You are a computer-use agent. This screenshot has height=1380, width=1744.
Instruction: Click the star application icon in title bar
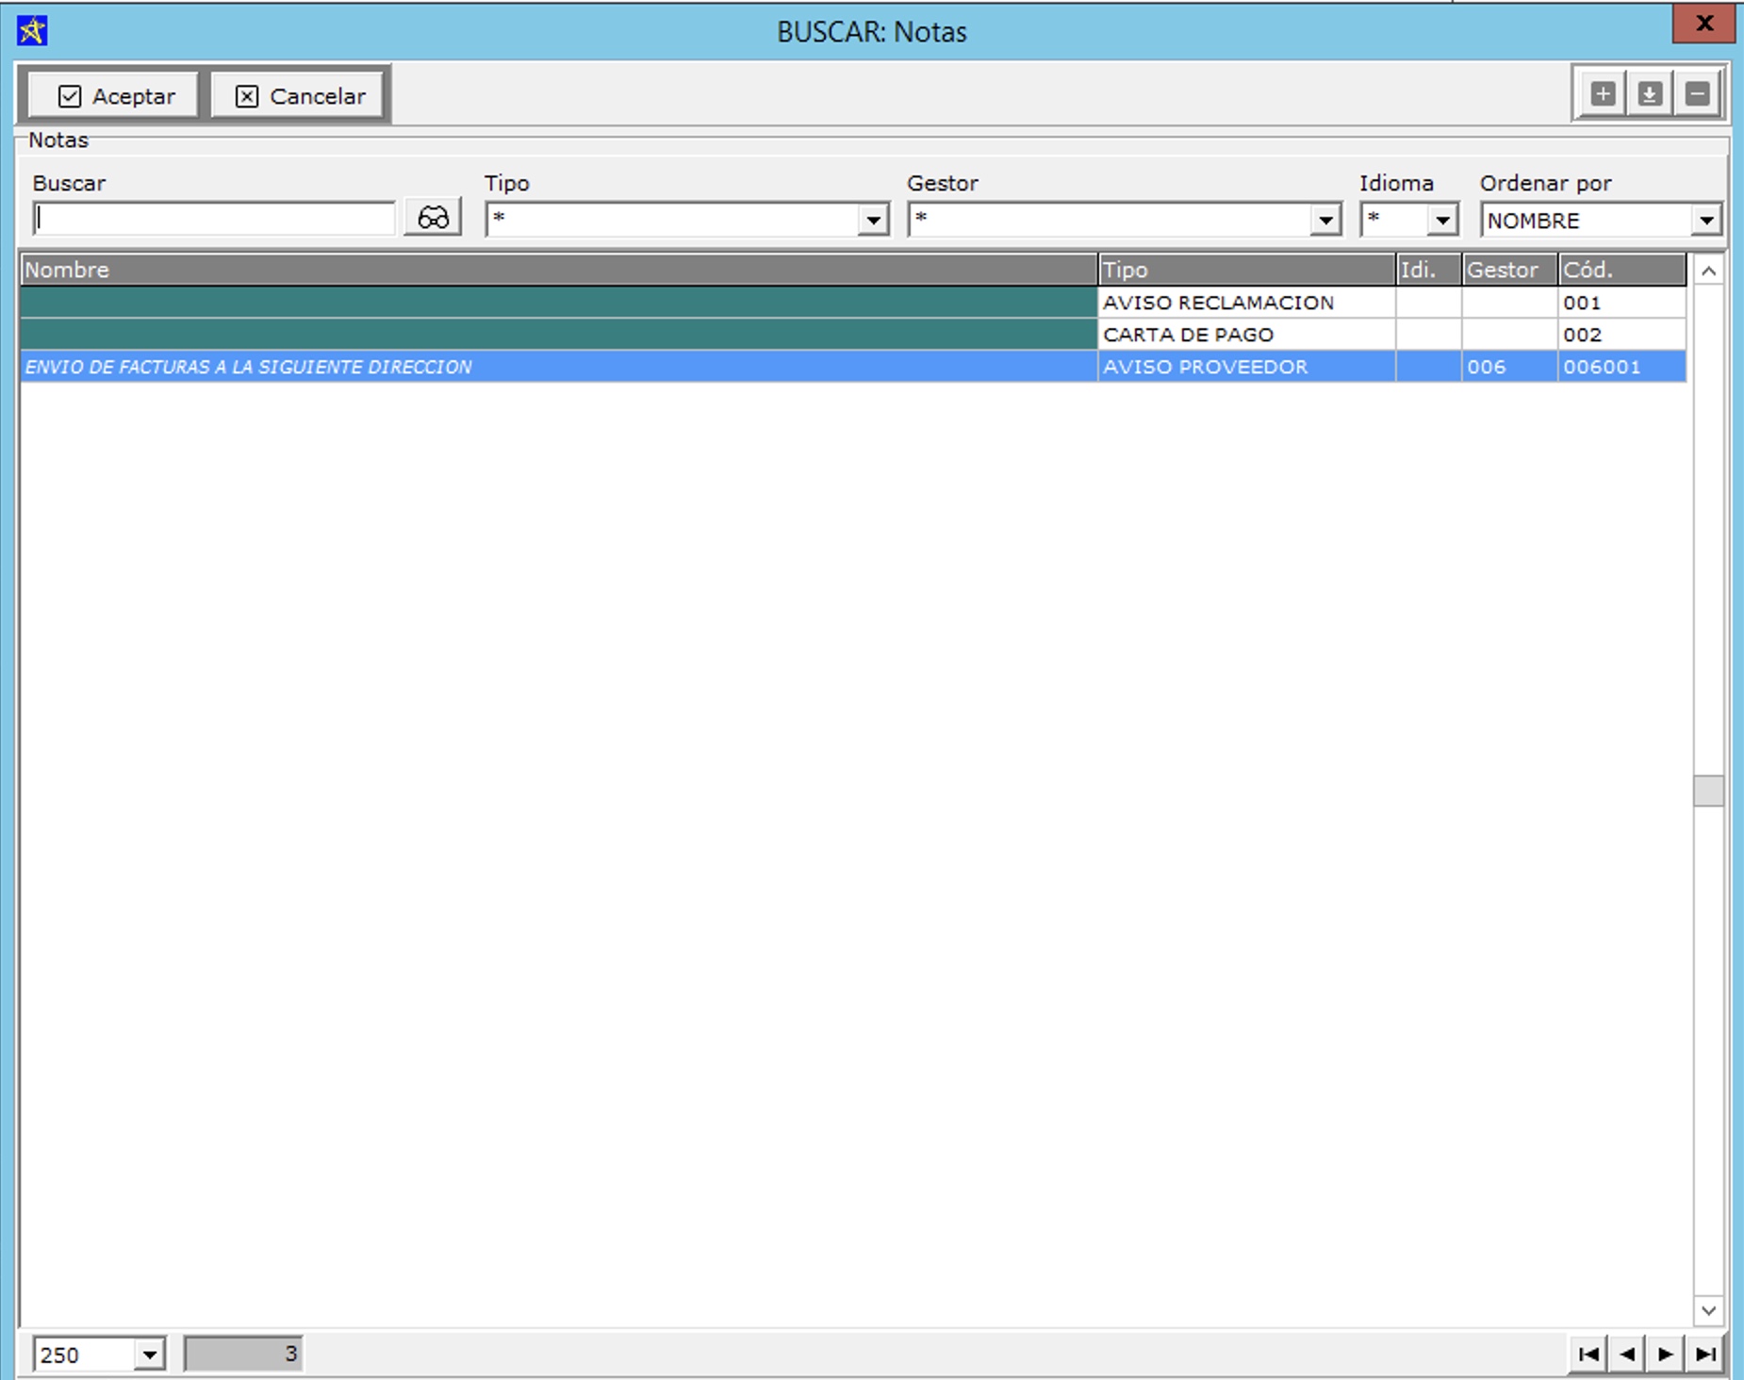[32, 31]
